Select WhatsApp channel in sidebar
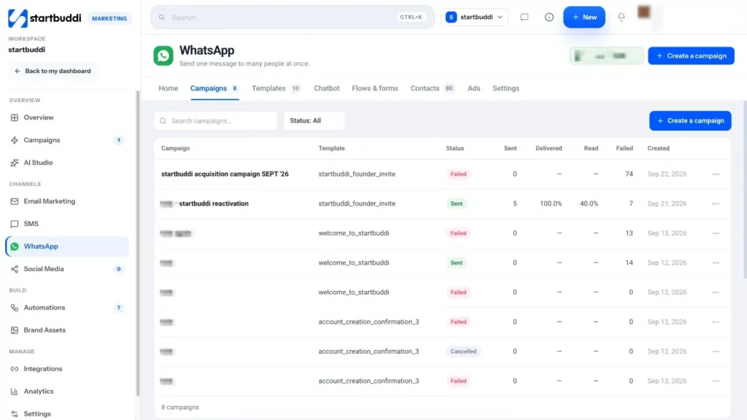This screenshot has width=747, height=420. [x=67, y=246]
